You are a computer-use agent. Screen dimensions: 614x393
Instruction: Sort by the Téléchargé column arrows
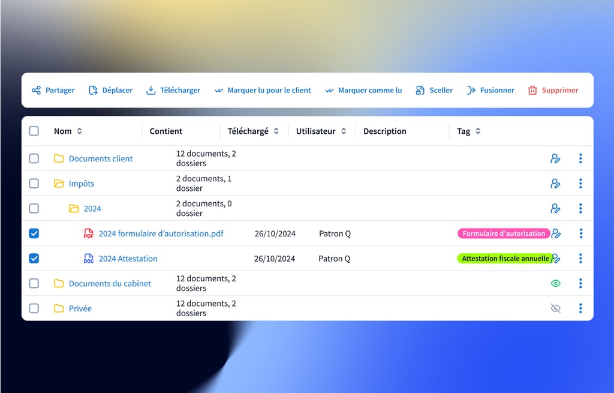click(x=276, y=131)
